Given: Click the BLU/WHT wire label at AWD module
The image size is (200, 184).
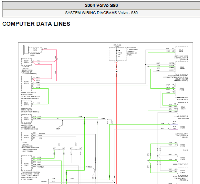Looking at the screenshot, I should 174,122.
